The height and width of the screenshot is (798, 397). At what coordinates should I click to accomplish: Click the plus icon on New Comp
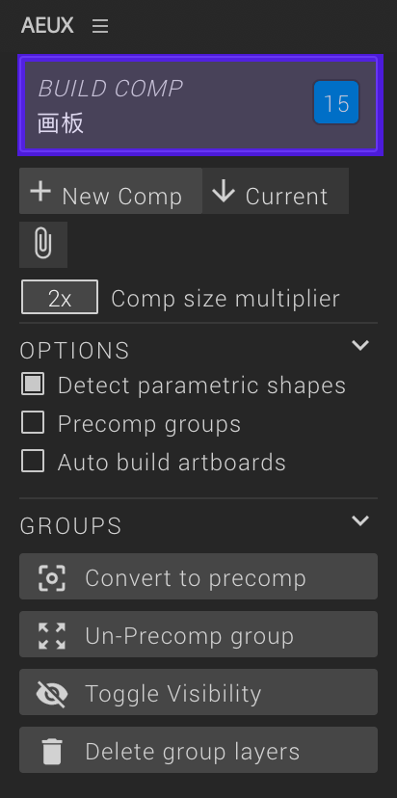coord(40,192)
